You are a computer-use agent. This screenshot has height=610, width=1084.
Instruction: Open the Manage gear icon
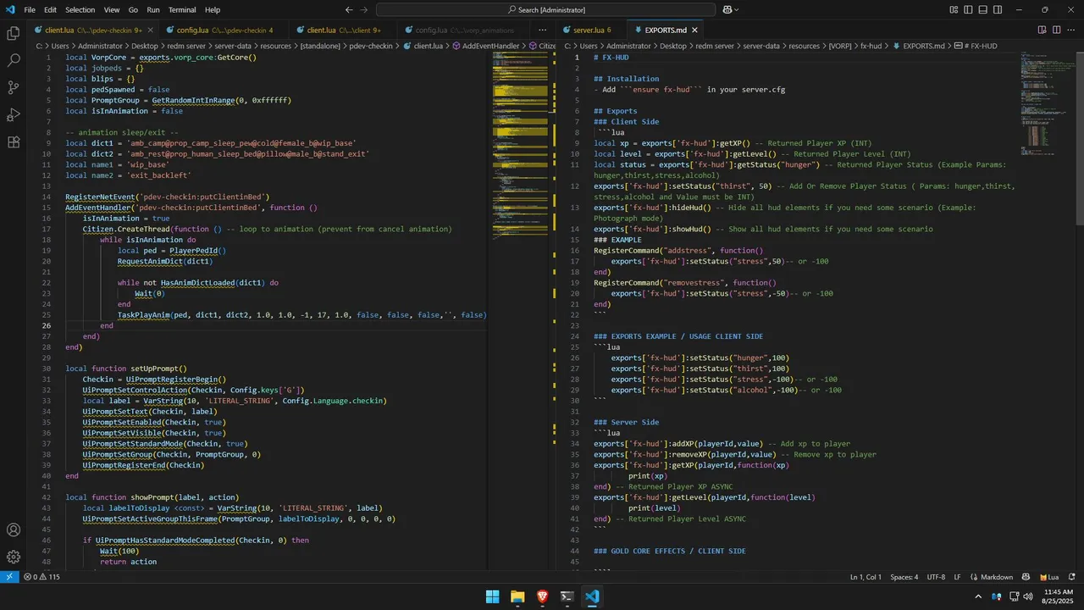[x=14, y=557]
